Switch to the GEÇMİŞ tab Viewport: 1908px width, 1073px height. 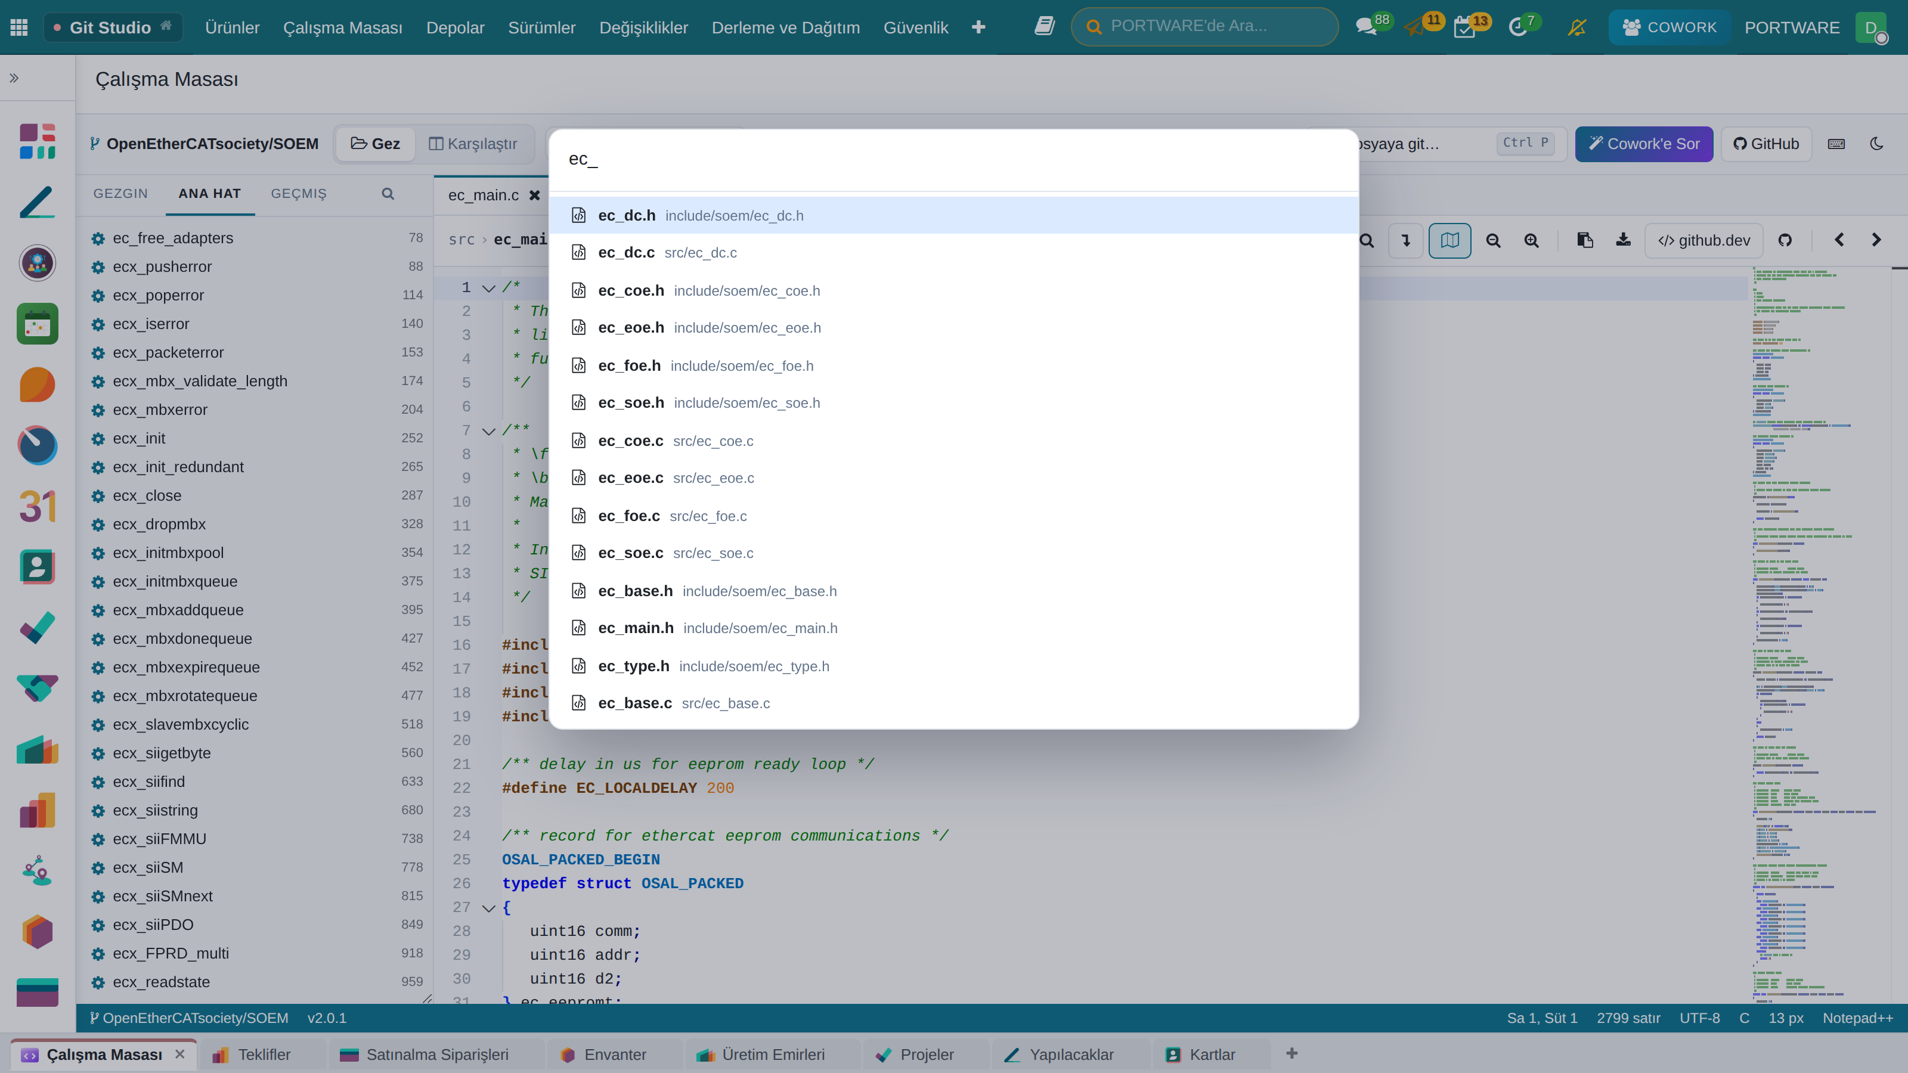[299, 193]
